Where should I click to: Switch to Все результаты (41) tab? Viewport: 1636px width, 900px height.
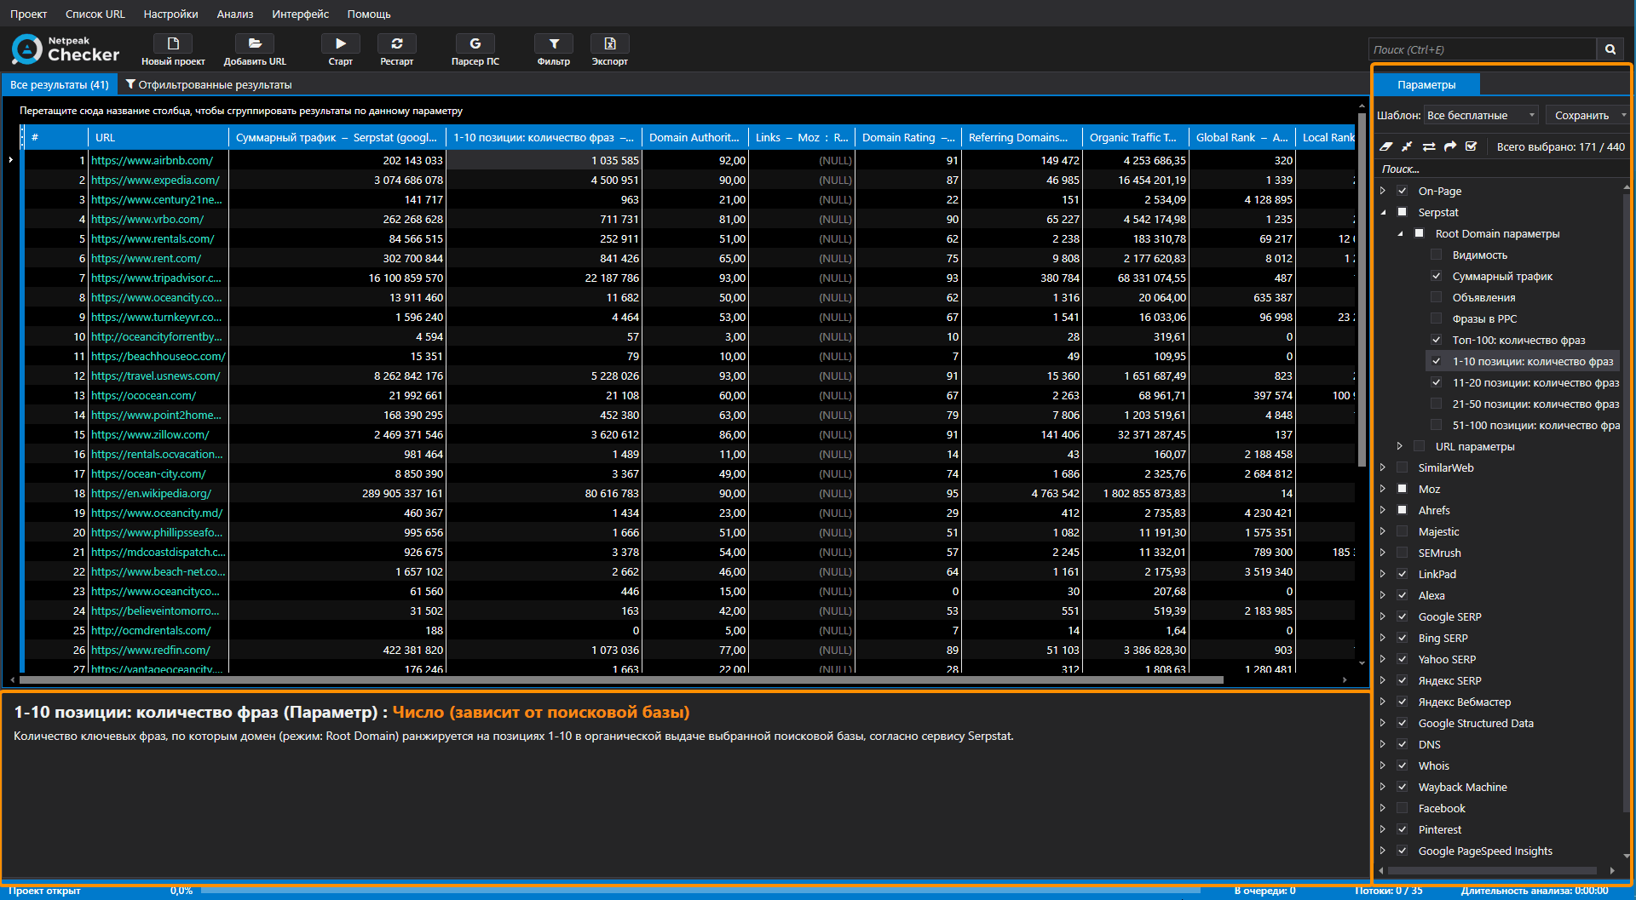click(60, 84)
